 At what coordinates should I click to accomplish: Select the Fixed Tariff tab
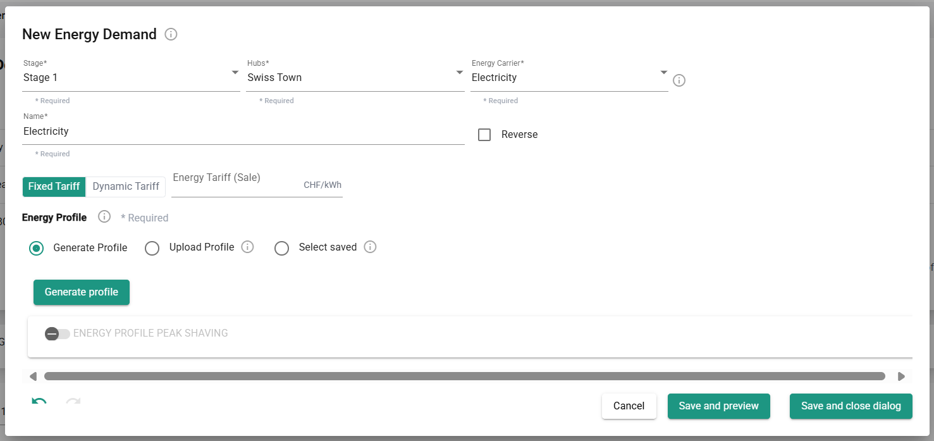[x=54, y=187]
